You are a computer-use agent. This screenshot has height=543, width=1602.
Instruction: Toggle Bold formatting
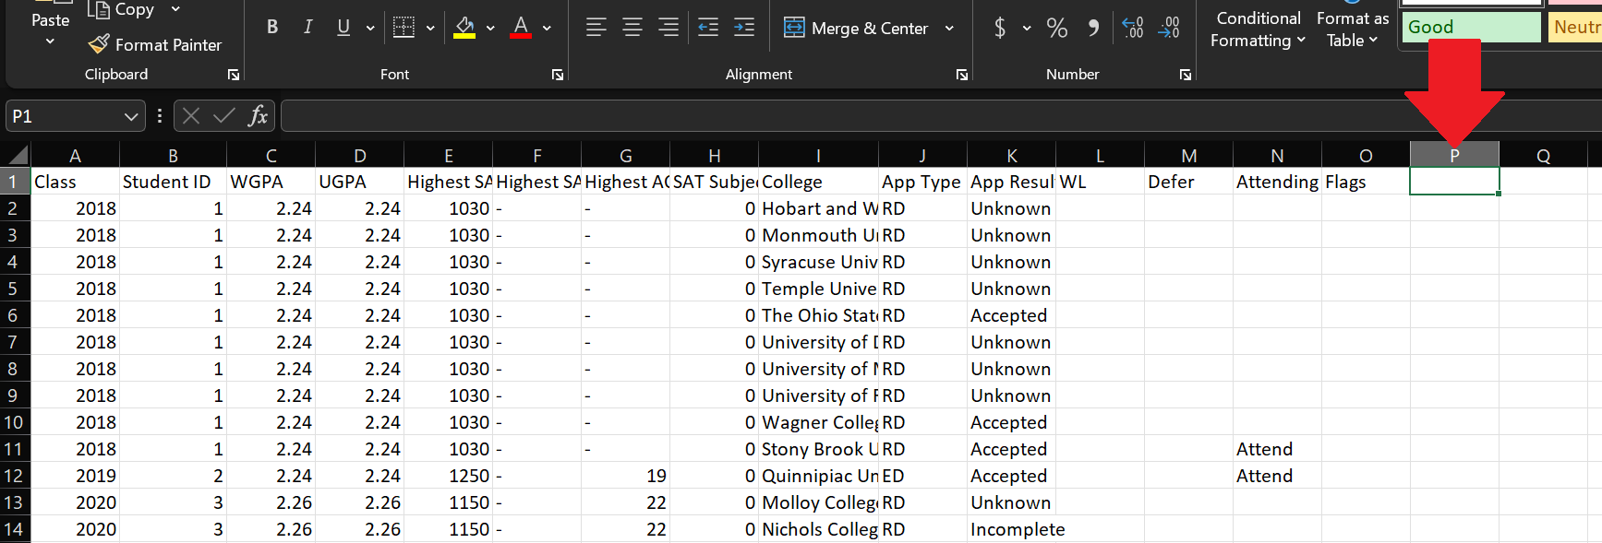(x=272, y=28)
